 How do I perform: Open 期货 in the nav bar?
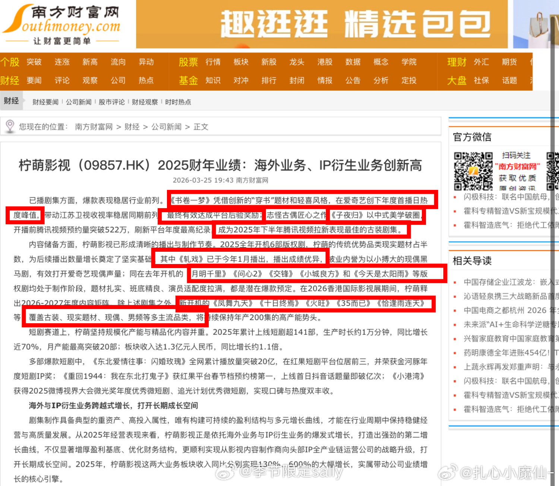pyautogui.click(x=509, y=62)
